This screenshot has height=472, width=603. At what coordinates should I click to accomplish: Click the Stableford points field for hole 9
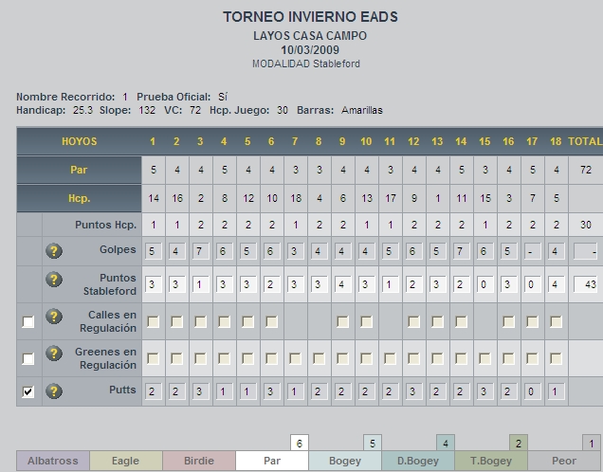click(343, 284)
